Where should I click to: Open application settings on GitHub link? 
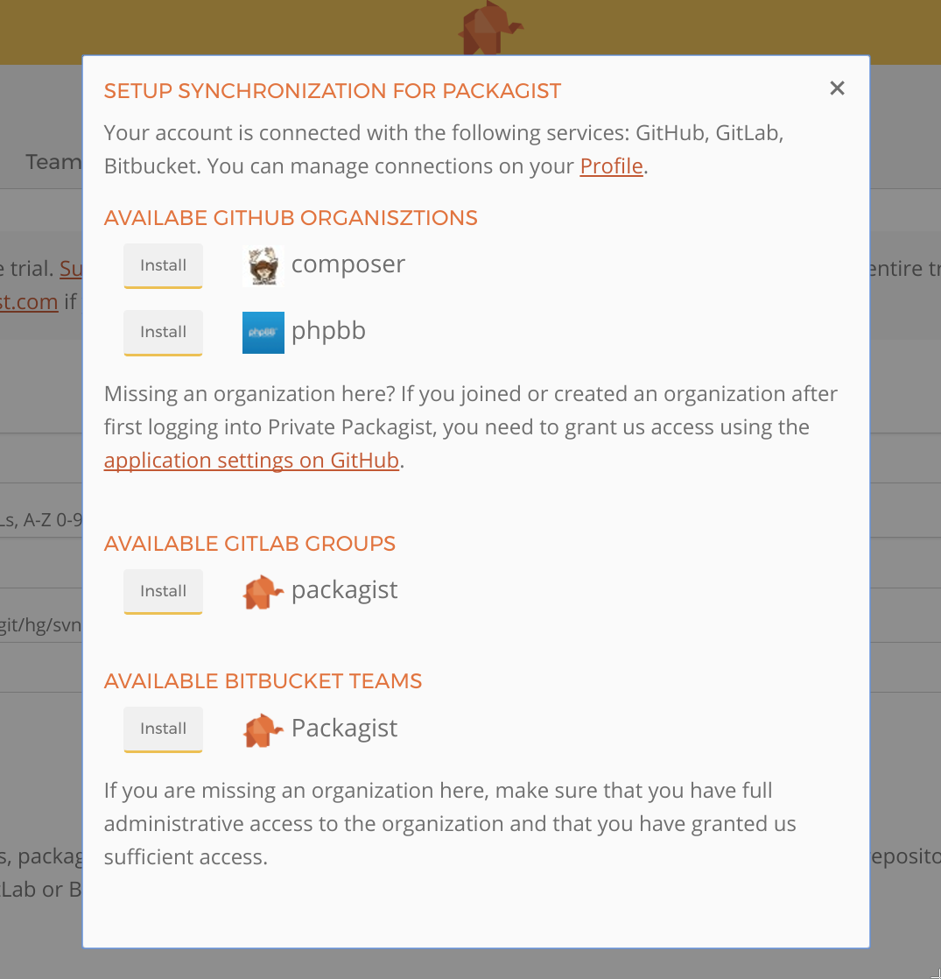tap(251, 460)
